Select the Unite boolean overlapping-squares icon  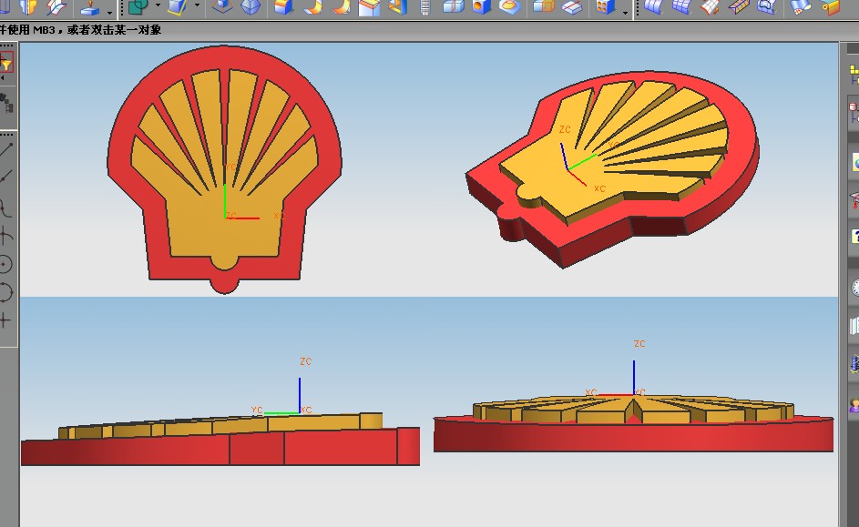coord(138,6)
